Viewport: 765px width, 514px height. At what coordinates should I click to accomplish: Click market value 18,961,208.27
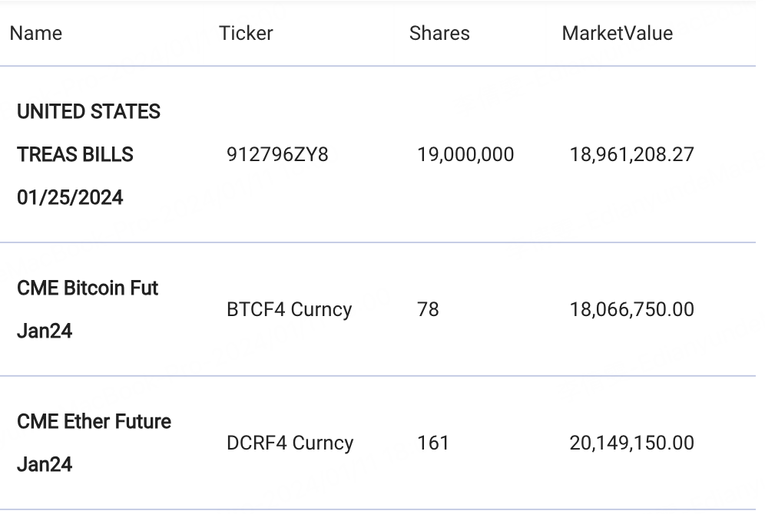pos(632,154)
